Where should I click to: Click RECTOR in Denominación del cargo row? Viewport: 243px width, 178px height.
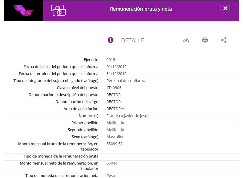point(114,102)
